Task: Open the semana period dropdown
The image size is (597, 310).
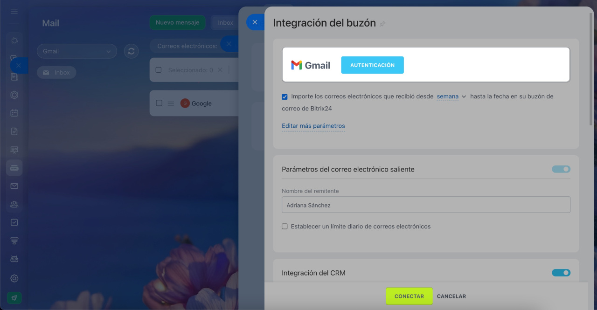Action: coord(451,96)
